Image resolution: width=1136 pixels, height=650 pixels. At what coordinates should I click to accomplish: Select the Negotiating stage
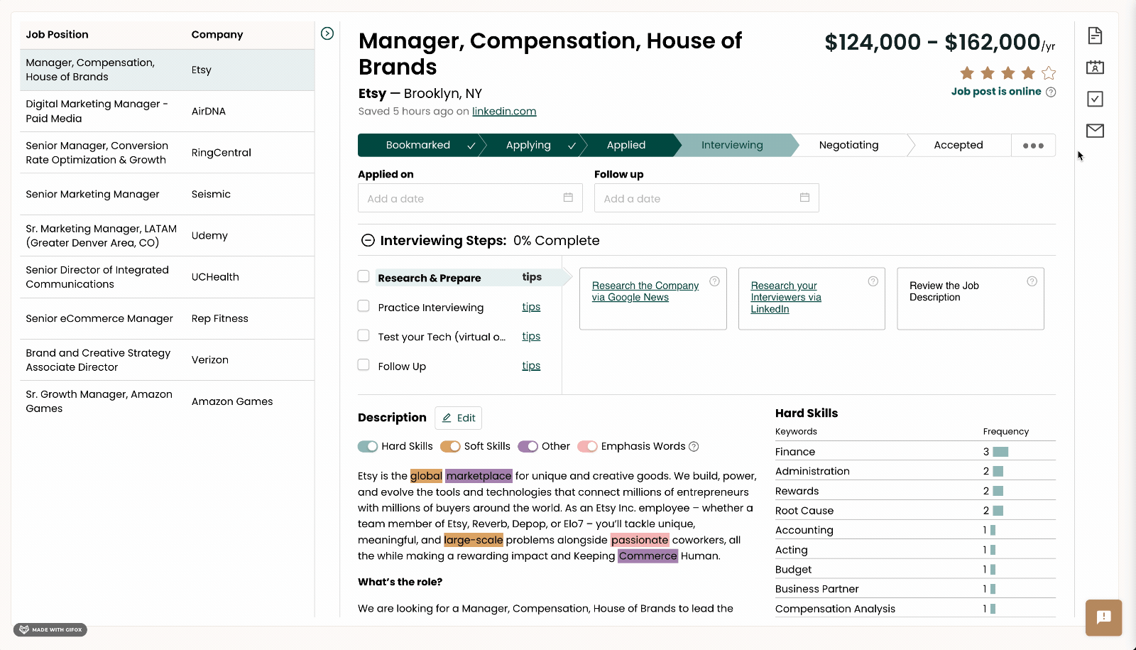pyautogui.click(x=849, y=145)
